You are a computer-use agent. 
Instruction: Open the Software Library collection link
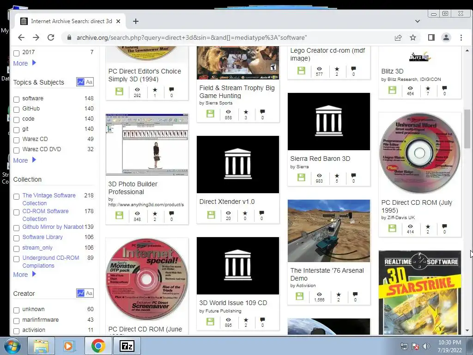(42, 237)
